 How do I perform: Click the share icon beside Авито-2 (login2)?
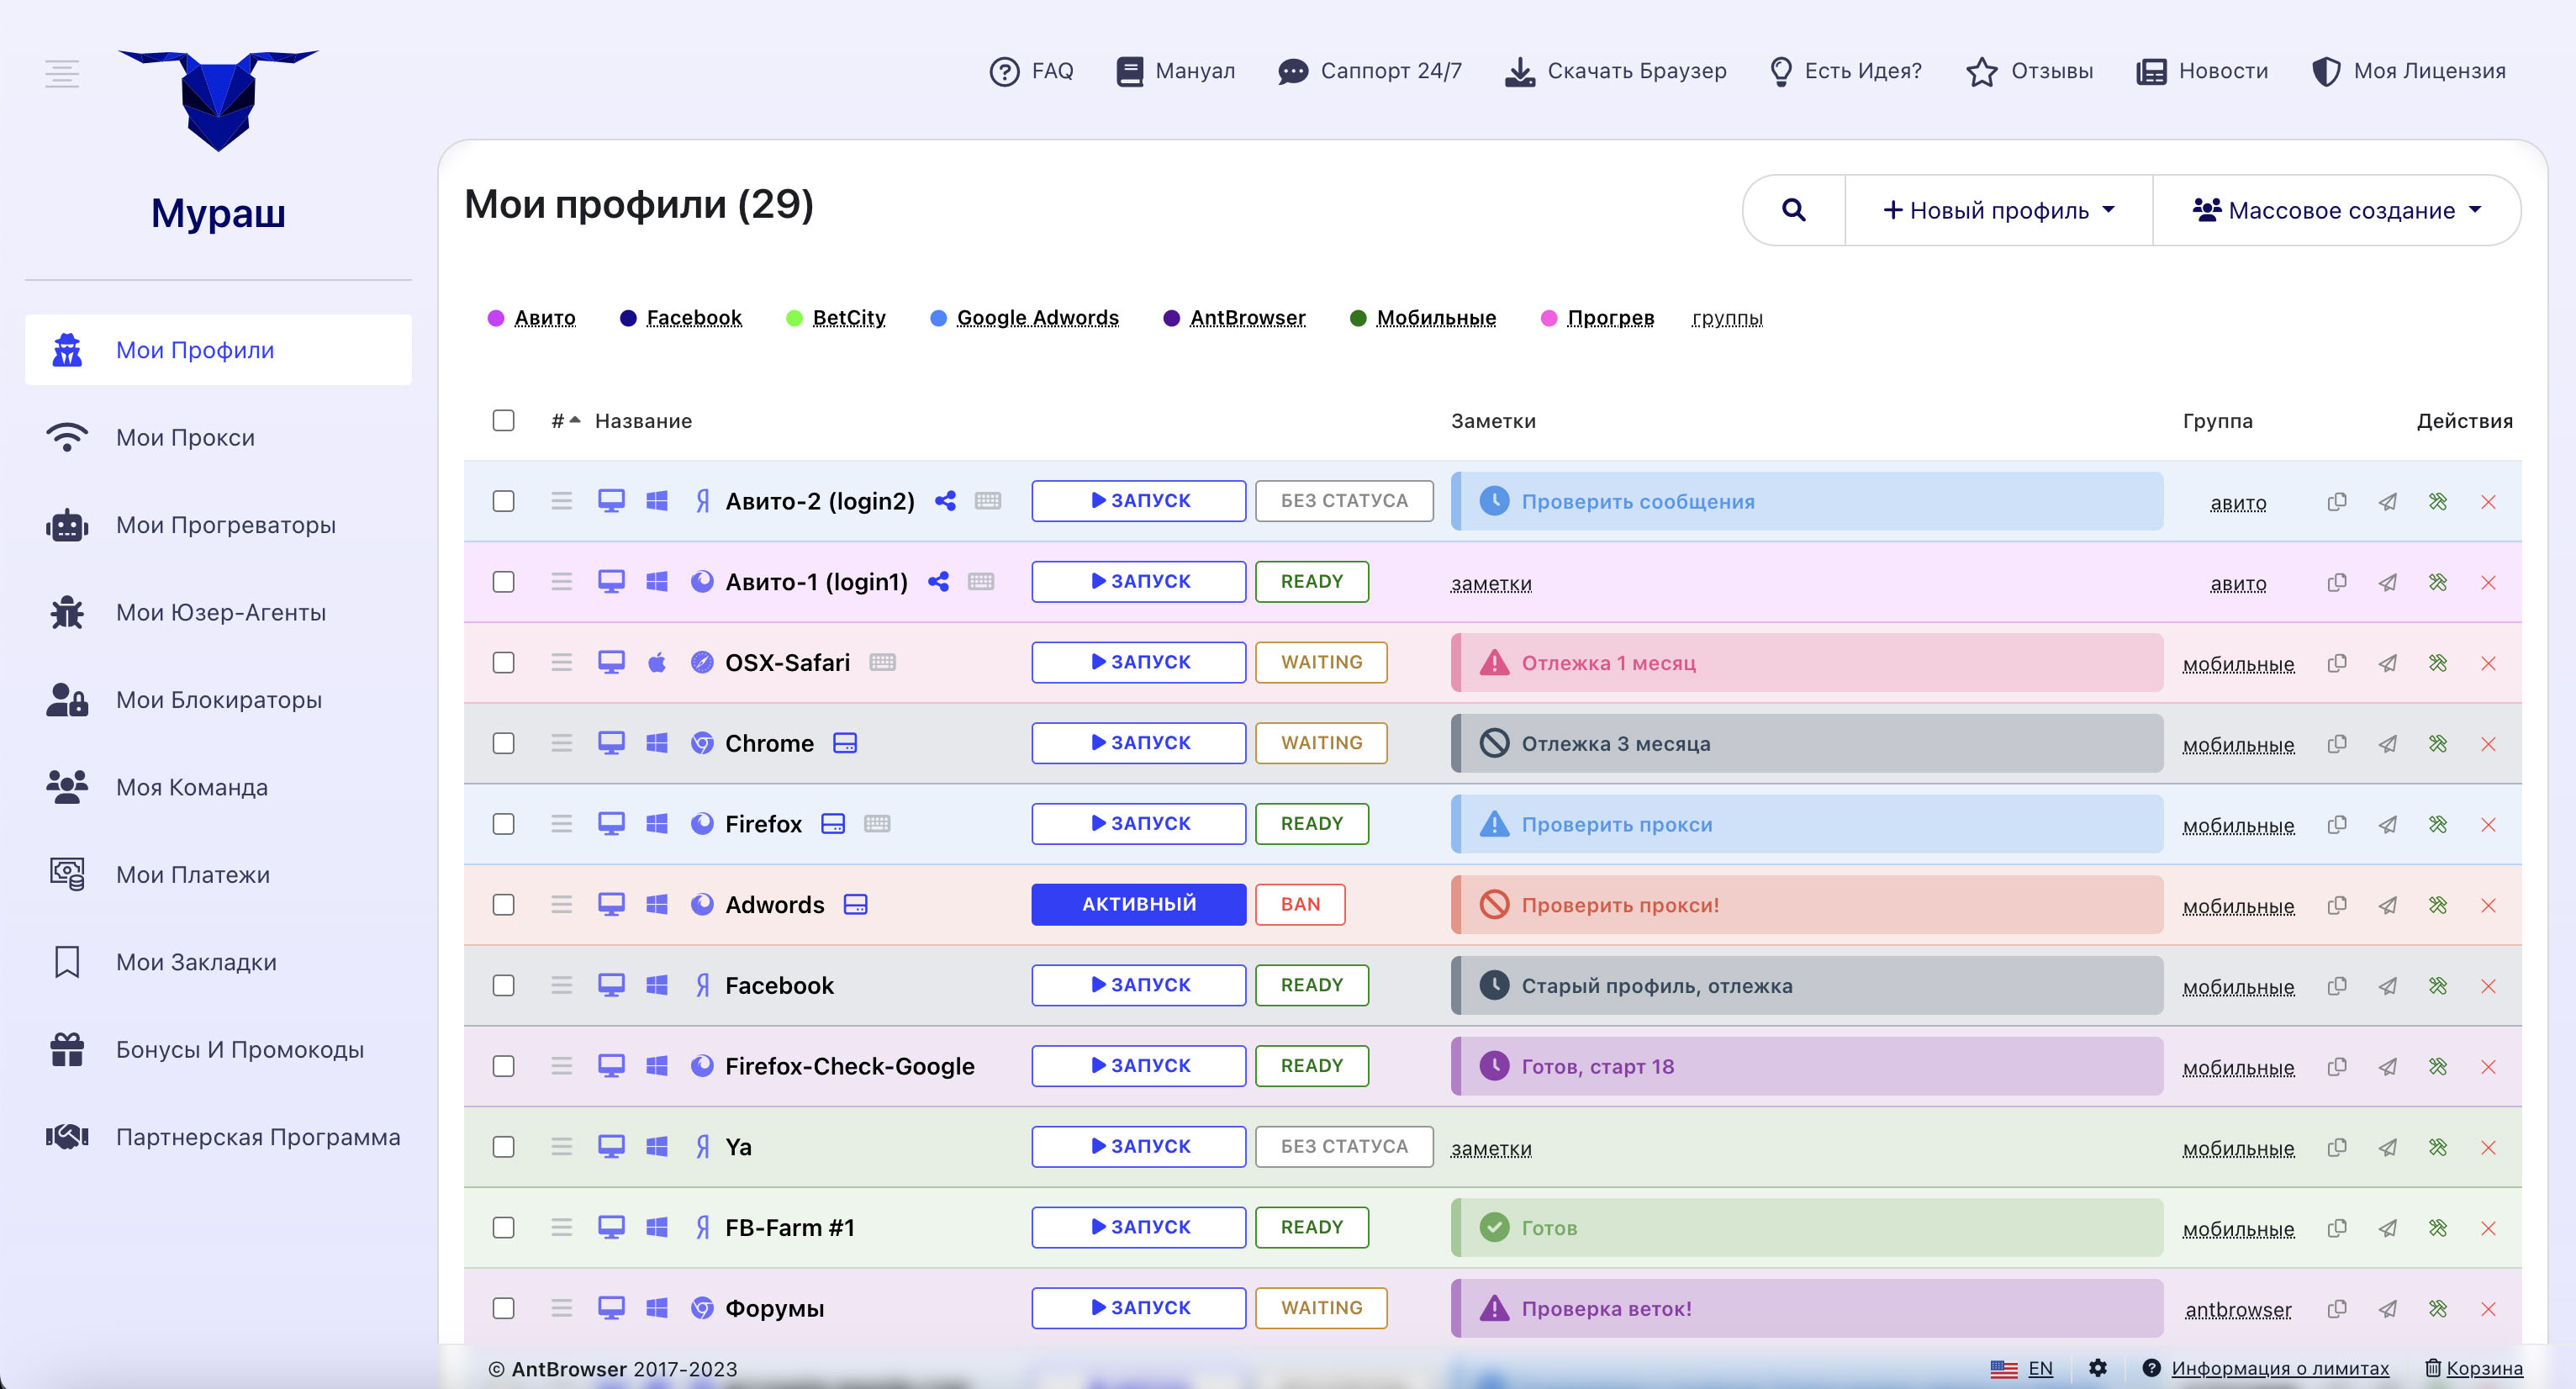[945, 501]
